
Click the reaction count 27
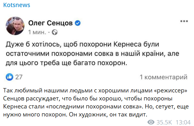tap(19, 77)
